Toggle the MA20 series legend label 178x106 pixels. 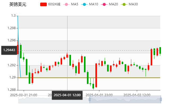(113, 4)
